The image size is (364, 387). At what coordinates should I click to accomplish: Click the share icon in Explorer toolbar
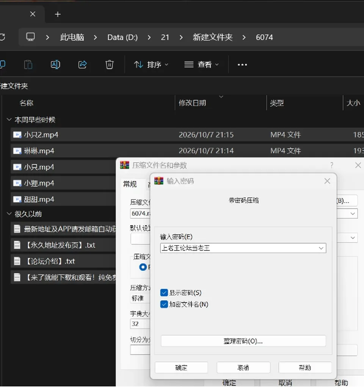tap(82, 65)
